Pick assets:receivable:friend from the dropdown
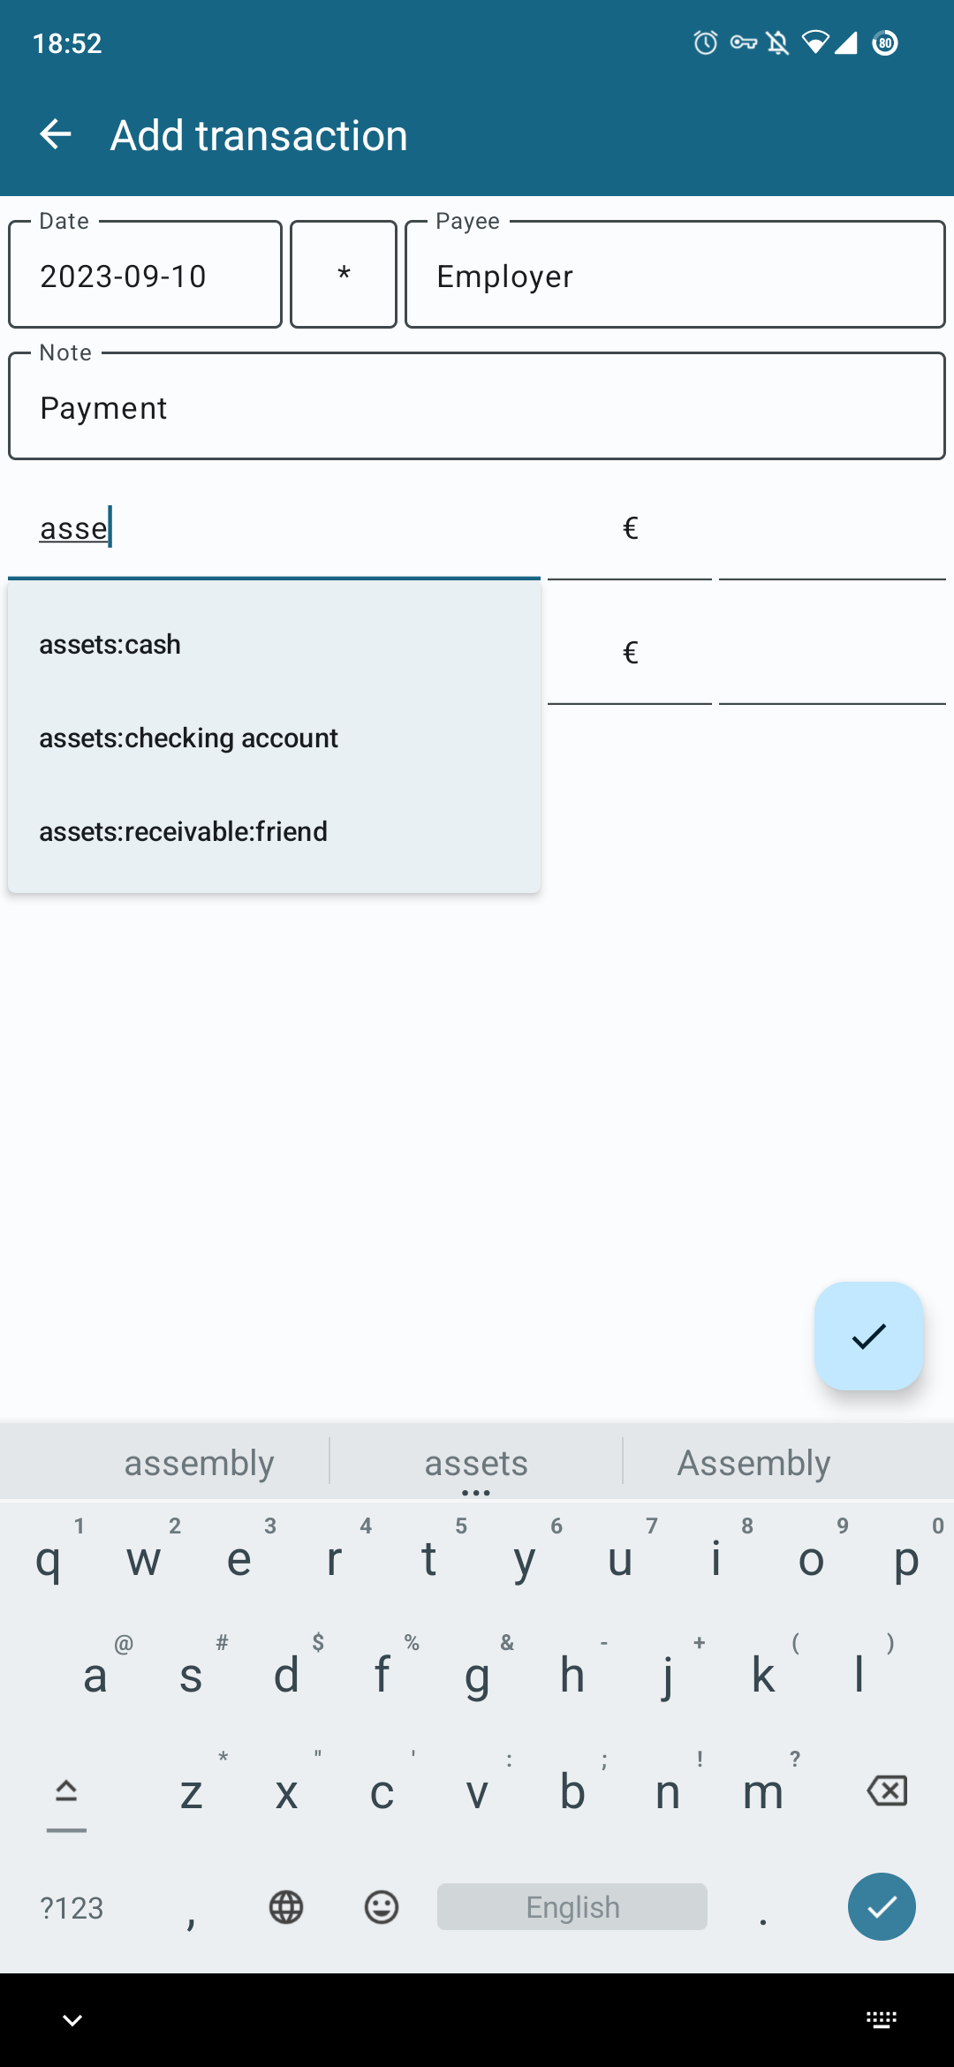The image size is (954, 2067). point(184,832)
